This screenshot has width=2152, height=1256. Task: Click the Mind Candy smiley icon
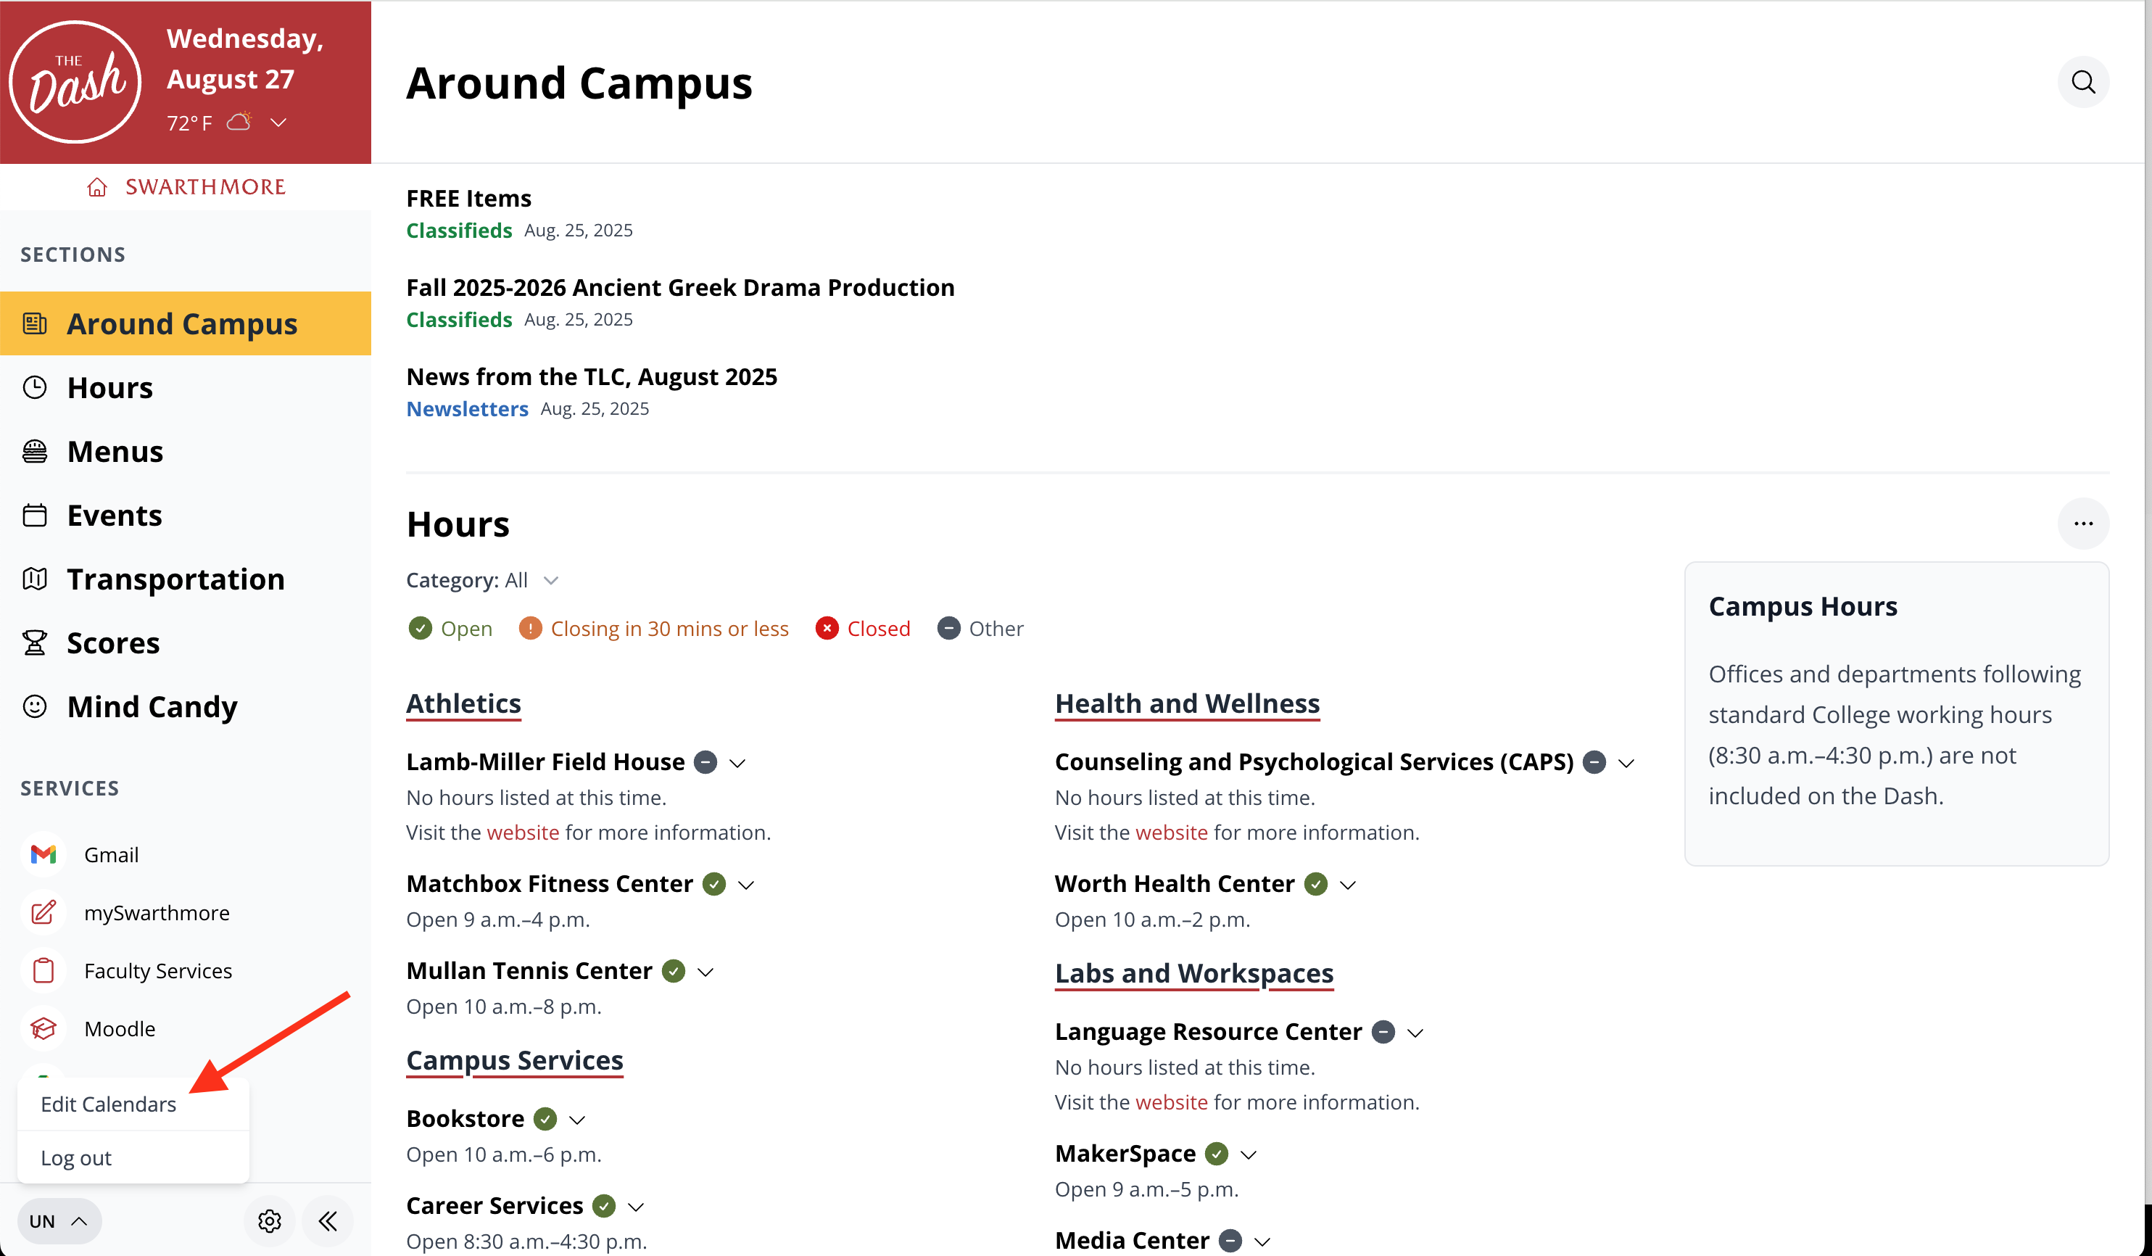35,706
